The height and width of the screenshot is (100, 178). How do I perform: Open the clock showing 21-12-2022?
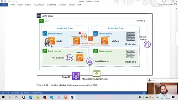click(x=165, y=97)
